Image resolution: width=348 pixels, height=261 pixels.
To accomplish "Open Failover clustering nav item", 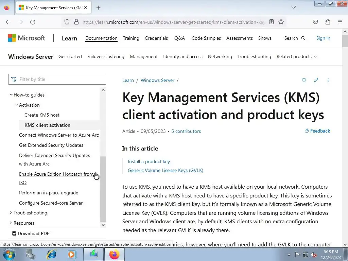I will [106, 57].
